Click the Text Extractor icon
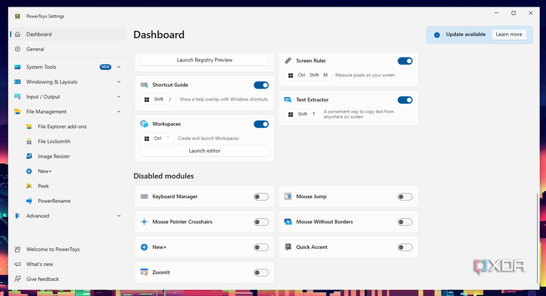This screenshot has width=546, height=296. click(288, 100)
